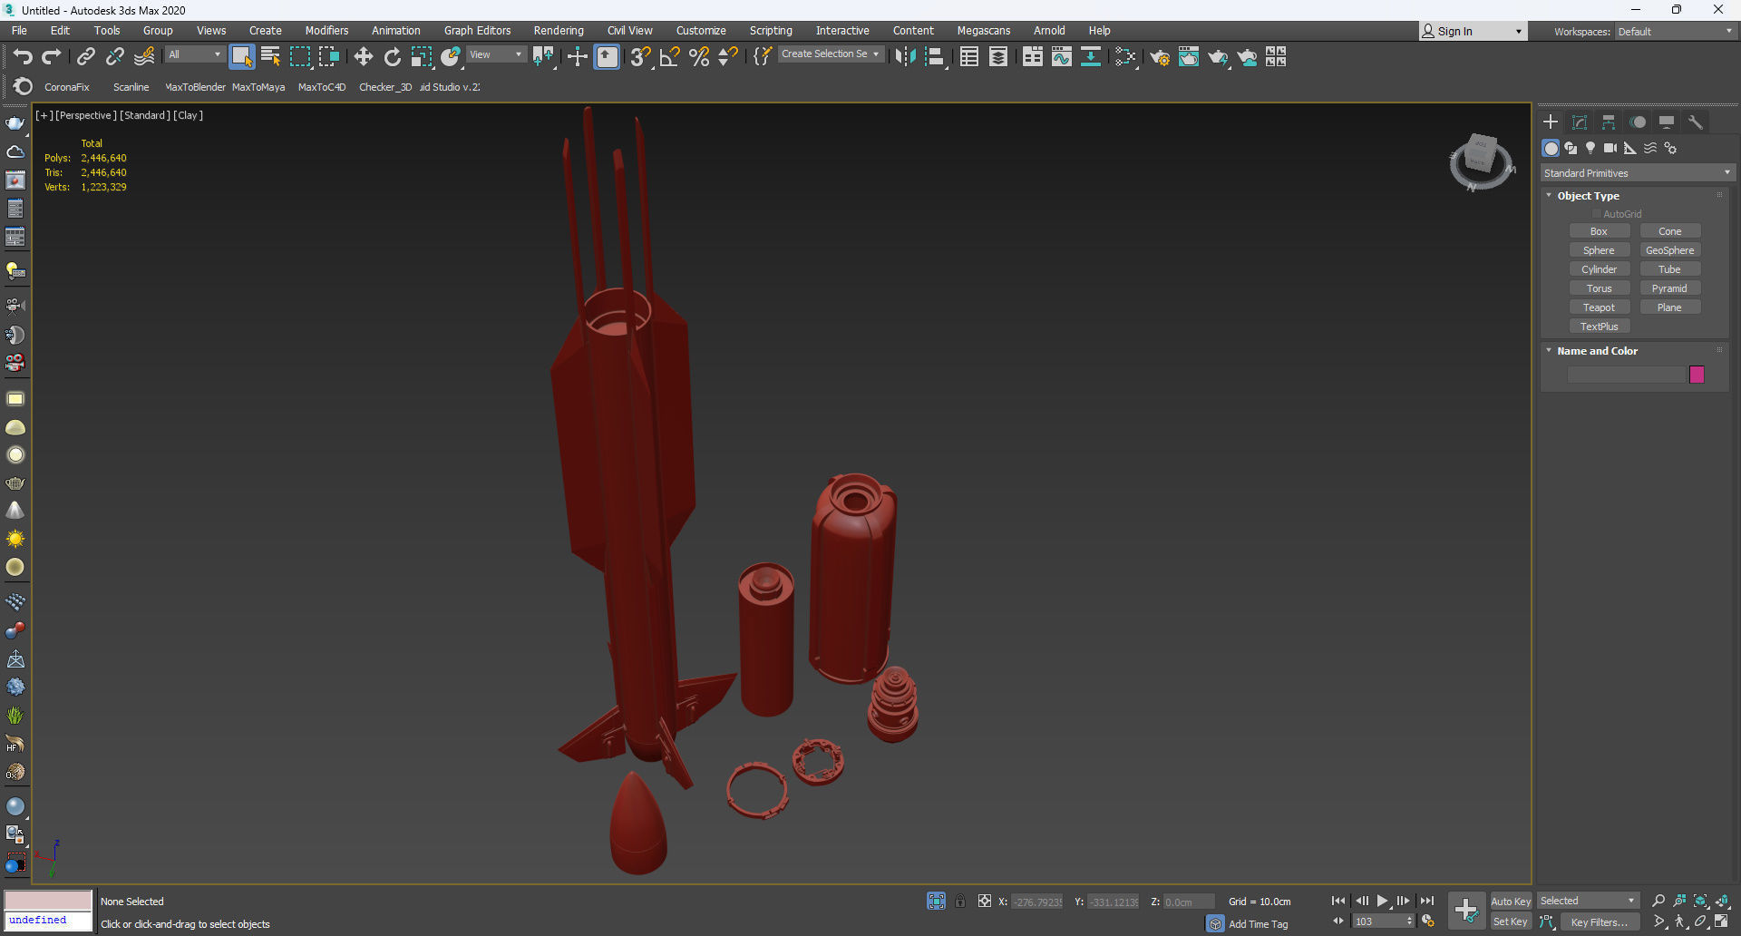Activate the Select and Move tool
1741x936 pixels.
364,57
